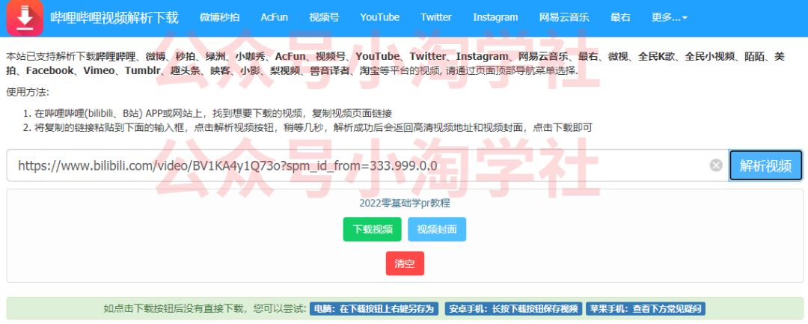Switch to 视频号 in navigation

point(324,17)
